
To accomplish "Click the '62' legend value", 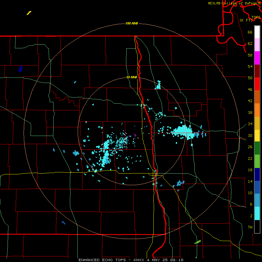I will coord(250,44).
